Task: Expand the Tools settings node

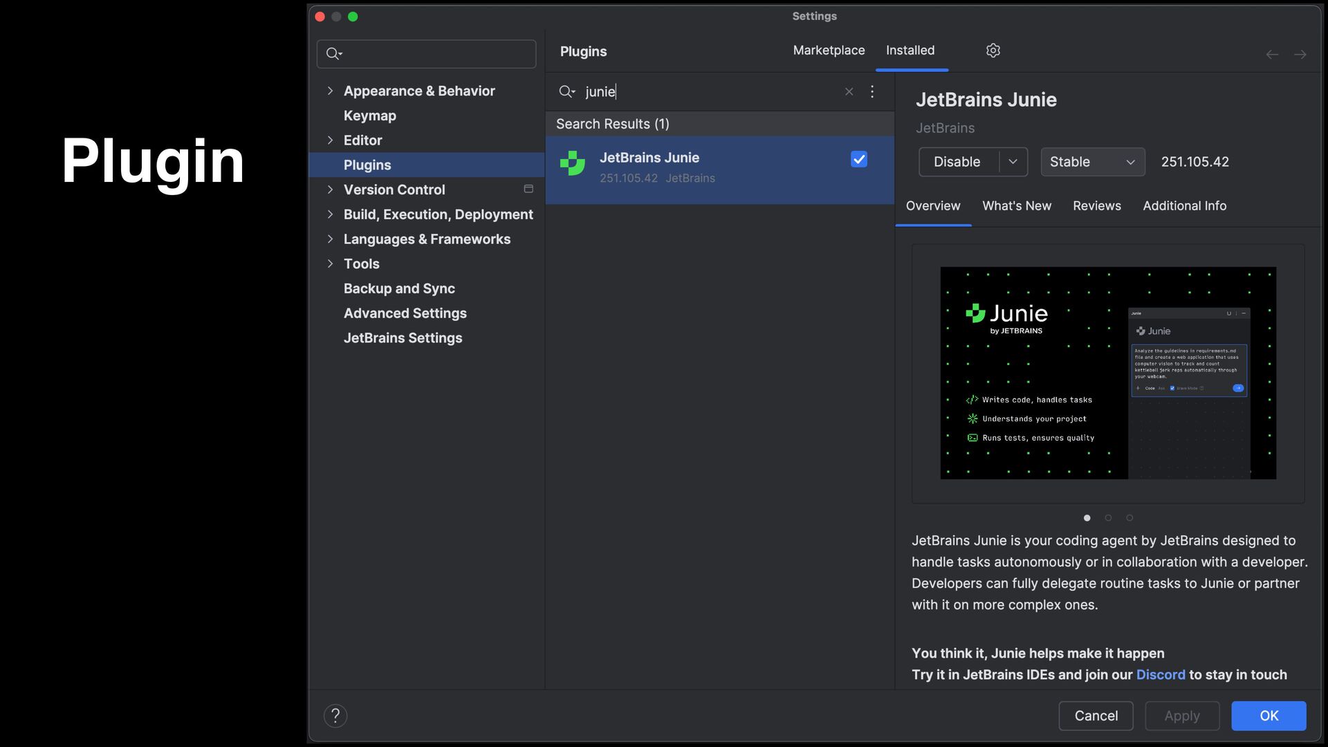Action: click(x=330, y=264)
